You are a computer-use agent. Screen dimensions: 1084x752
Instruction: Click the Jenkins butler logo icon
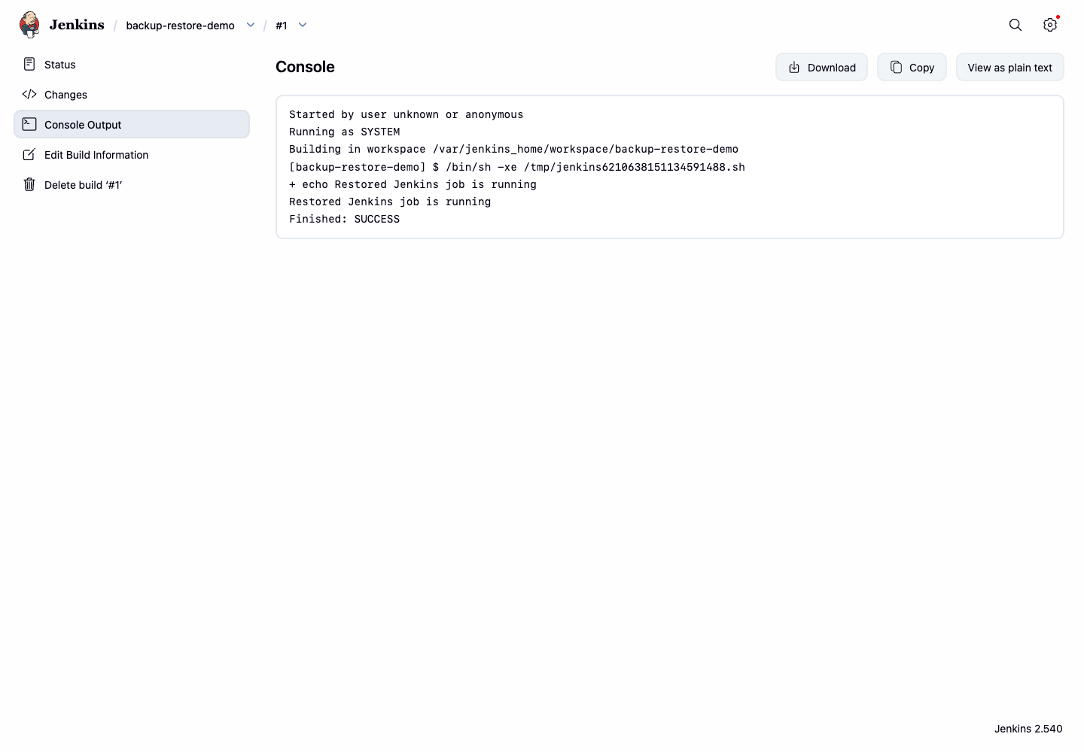tap(29, 25)
